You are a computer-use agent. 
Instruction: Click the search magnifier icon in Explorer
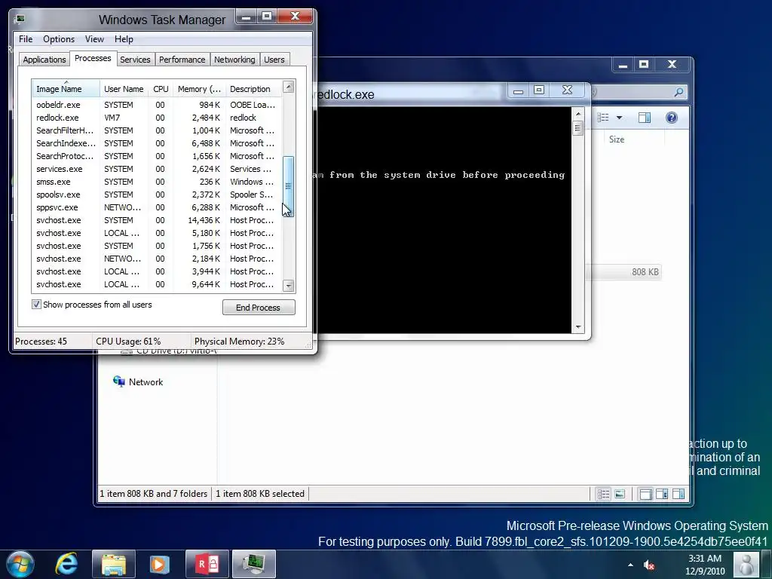click(679, 92)
